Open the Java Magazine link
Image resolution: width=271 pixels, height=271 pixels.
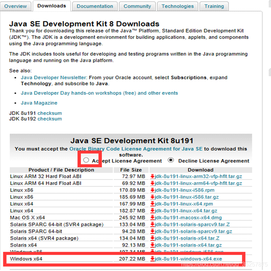(39, 103)
